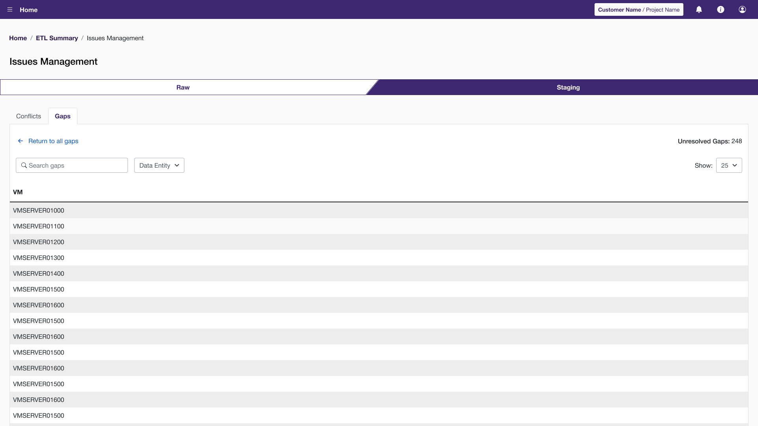Switch to the Conflicts tab
Viewport: 758px width, 426px height.
(28, 116)
